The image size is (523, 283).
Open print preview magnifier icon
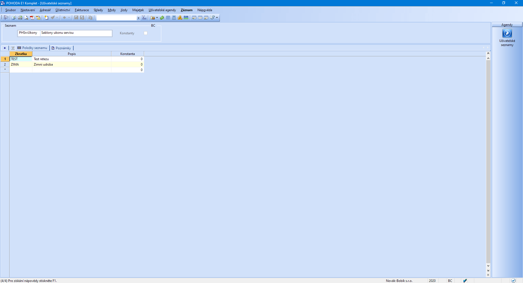click(x=26, y=17)
